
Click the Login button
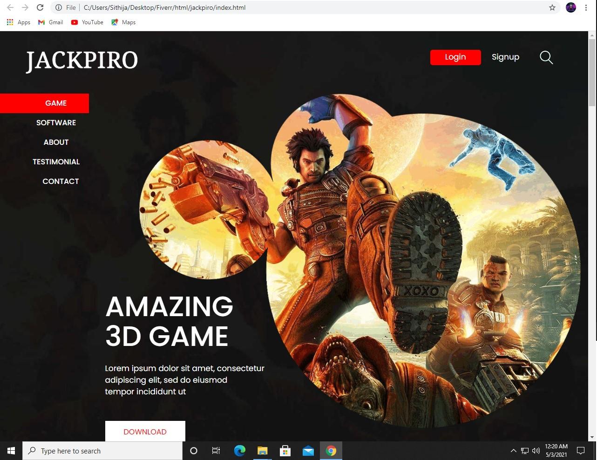[455, 57]
